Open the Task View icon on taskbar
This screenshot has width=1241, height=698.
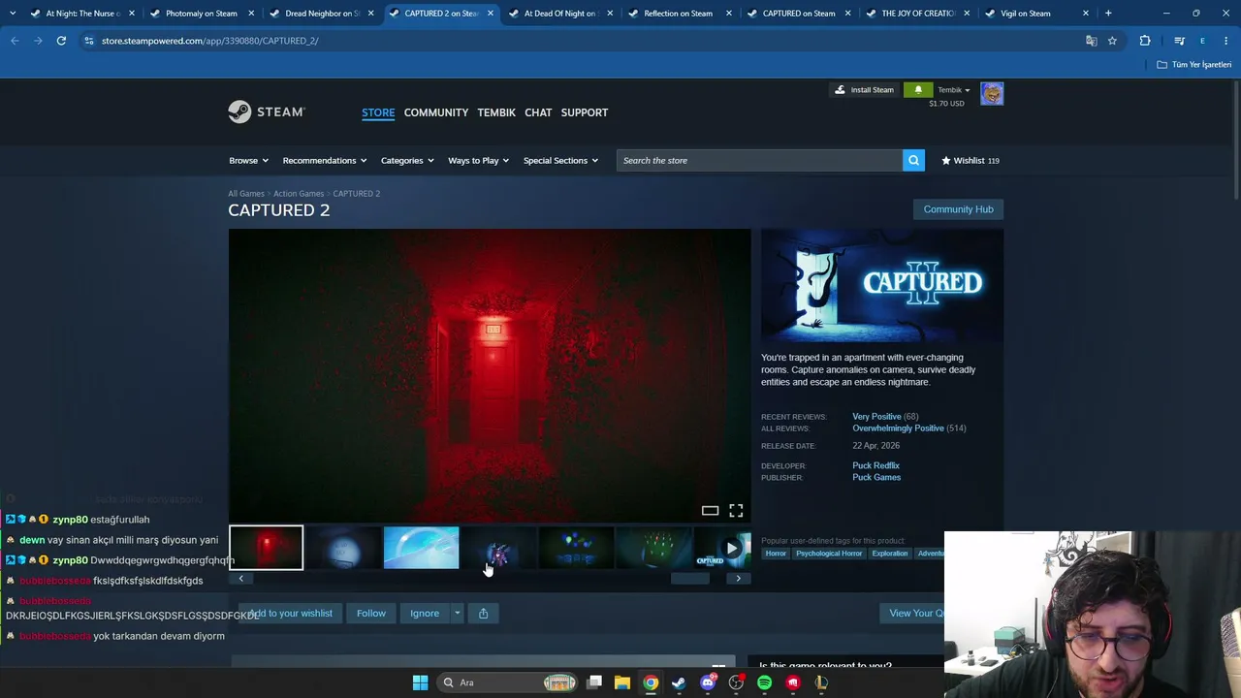click(594, 682)
